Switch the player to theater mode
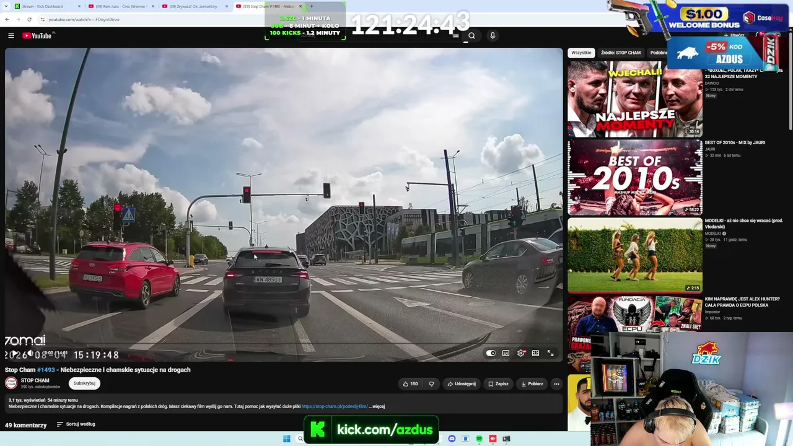Image resolution: width=793 pixels, height=446 pixels. coord(535,353)
